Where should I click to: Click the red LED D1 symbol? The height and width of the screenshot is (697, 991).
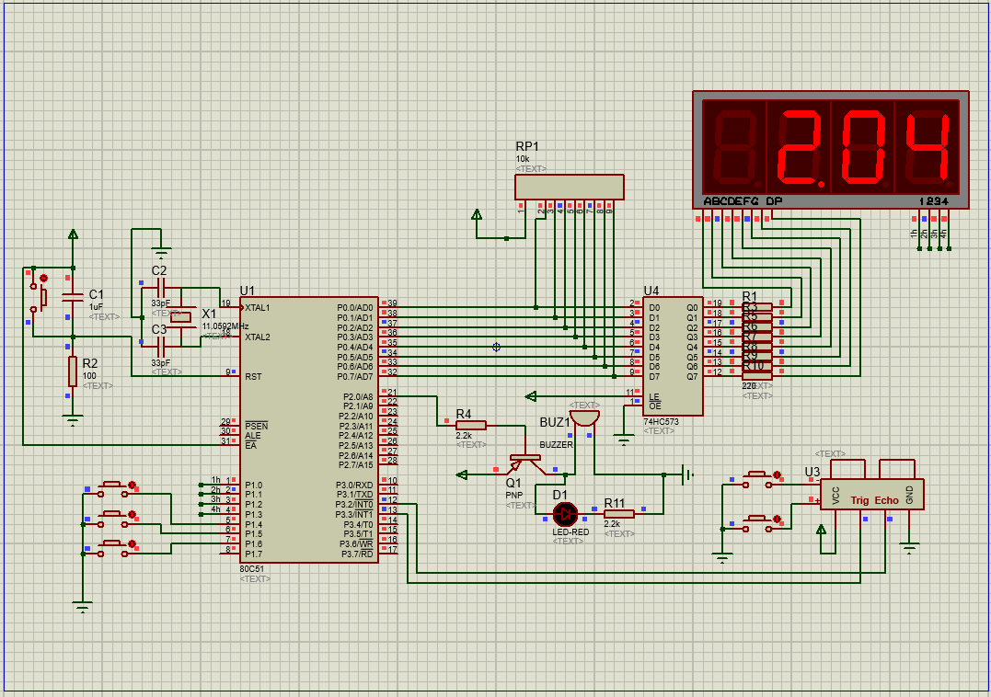click(x=565, y=514)
